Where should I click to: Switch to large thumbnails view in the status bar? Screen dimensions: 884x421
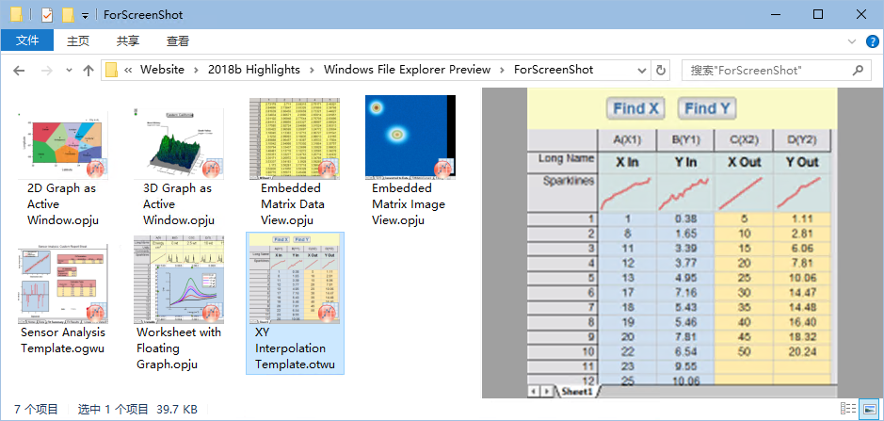[870, 409]
